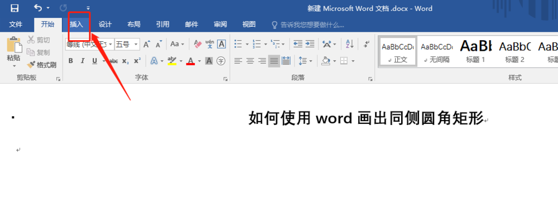Click the 剪切 cut button

click(x=39, y=40)
